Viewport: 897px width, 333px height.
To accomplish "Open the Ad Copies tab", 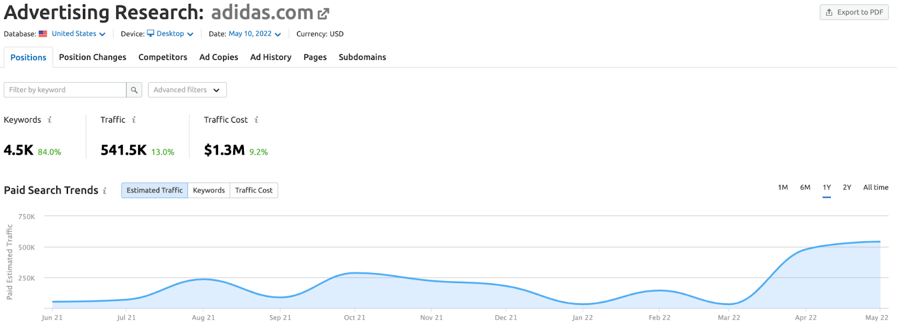I will click(219, 57).
